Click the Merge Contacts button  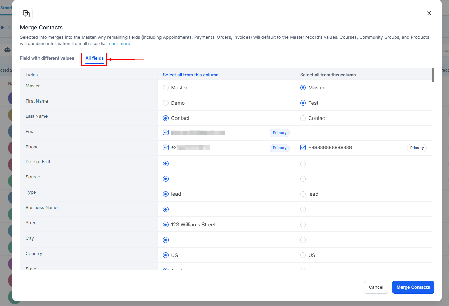[x=413, y=287]
